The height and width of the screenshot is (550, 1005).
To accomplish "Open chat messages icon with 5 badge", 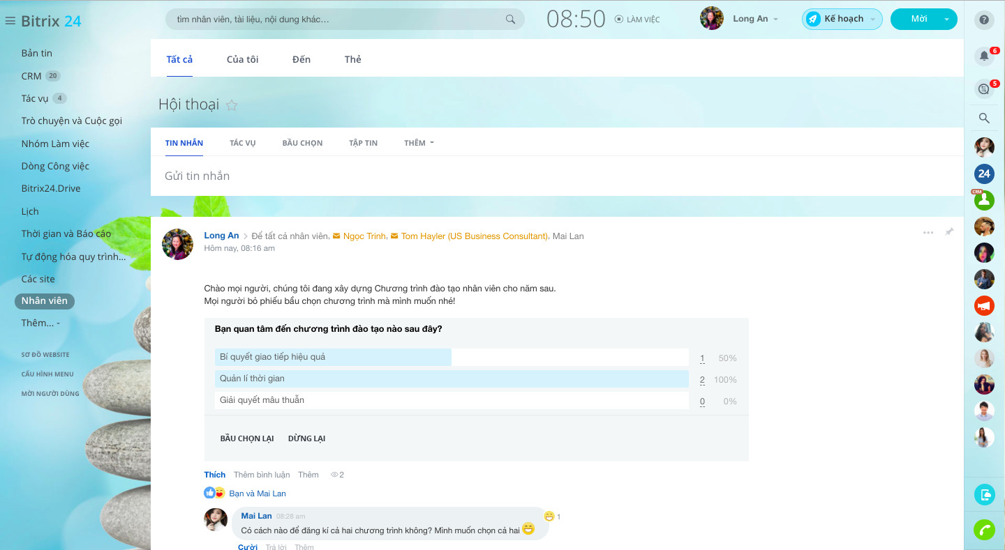I will [x=984, y=89].
